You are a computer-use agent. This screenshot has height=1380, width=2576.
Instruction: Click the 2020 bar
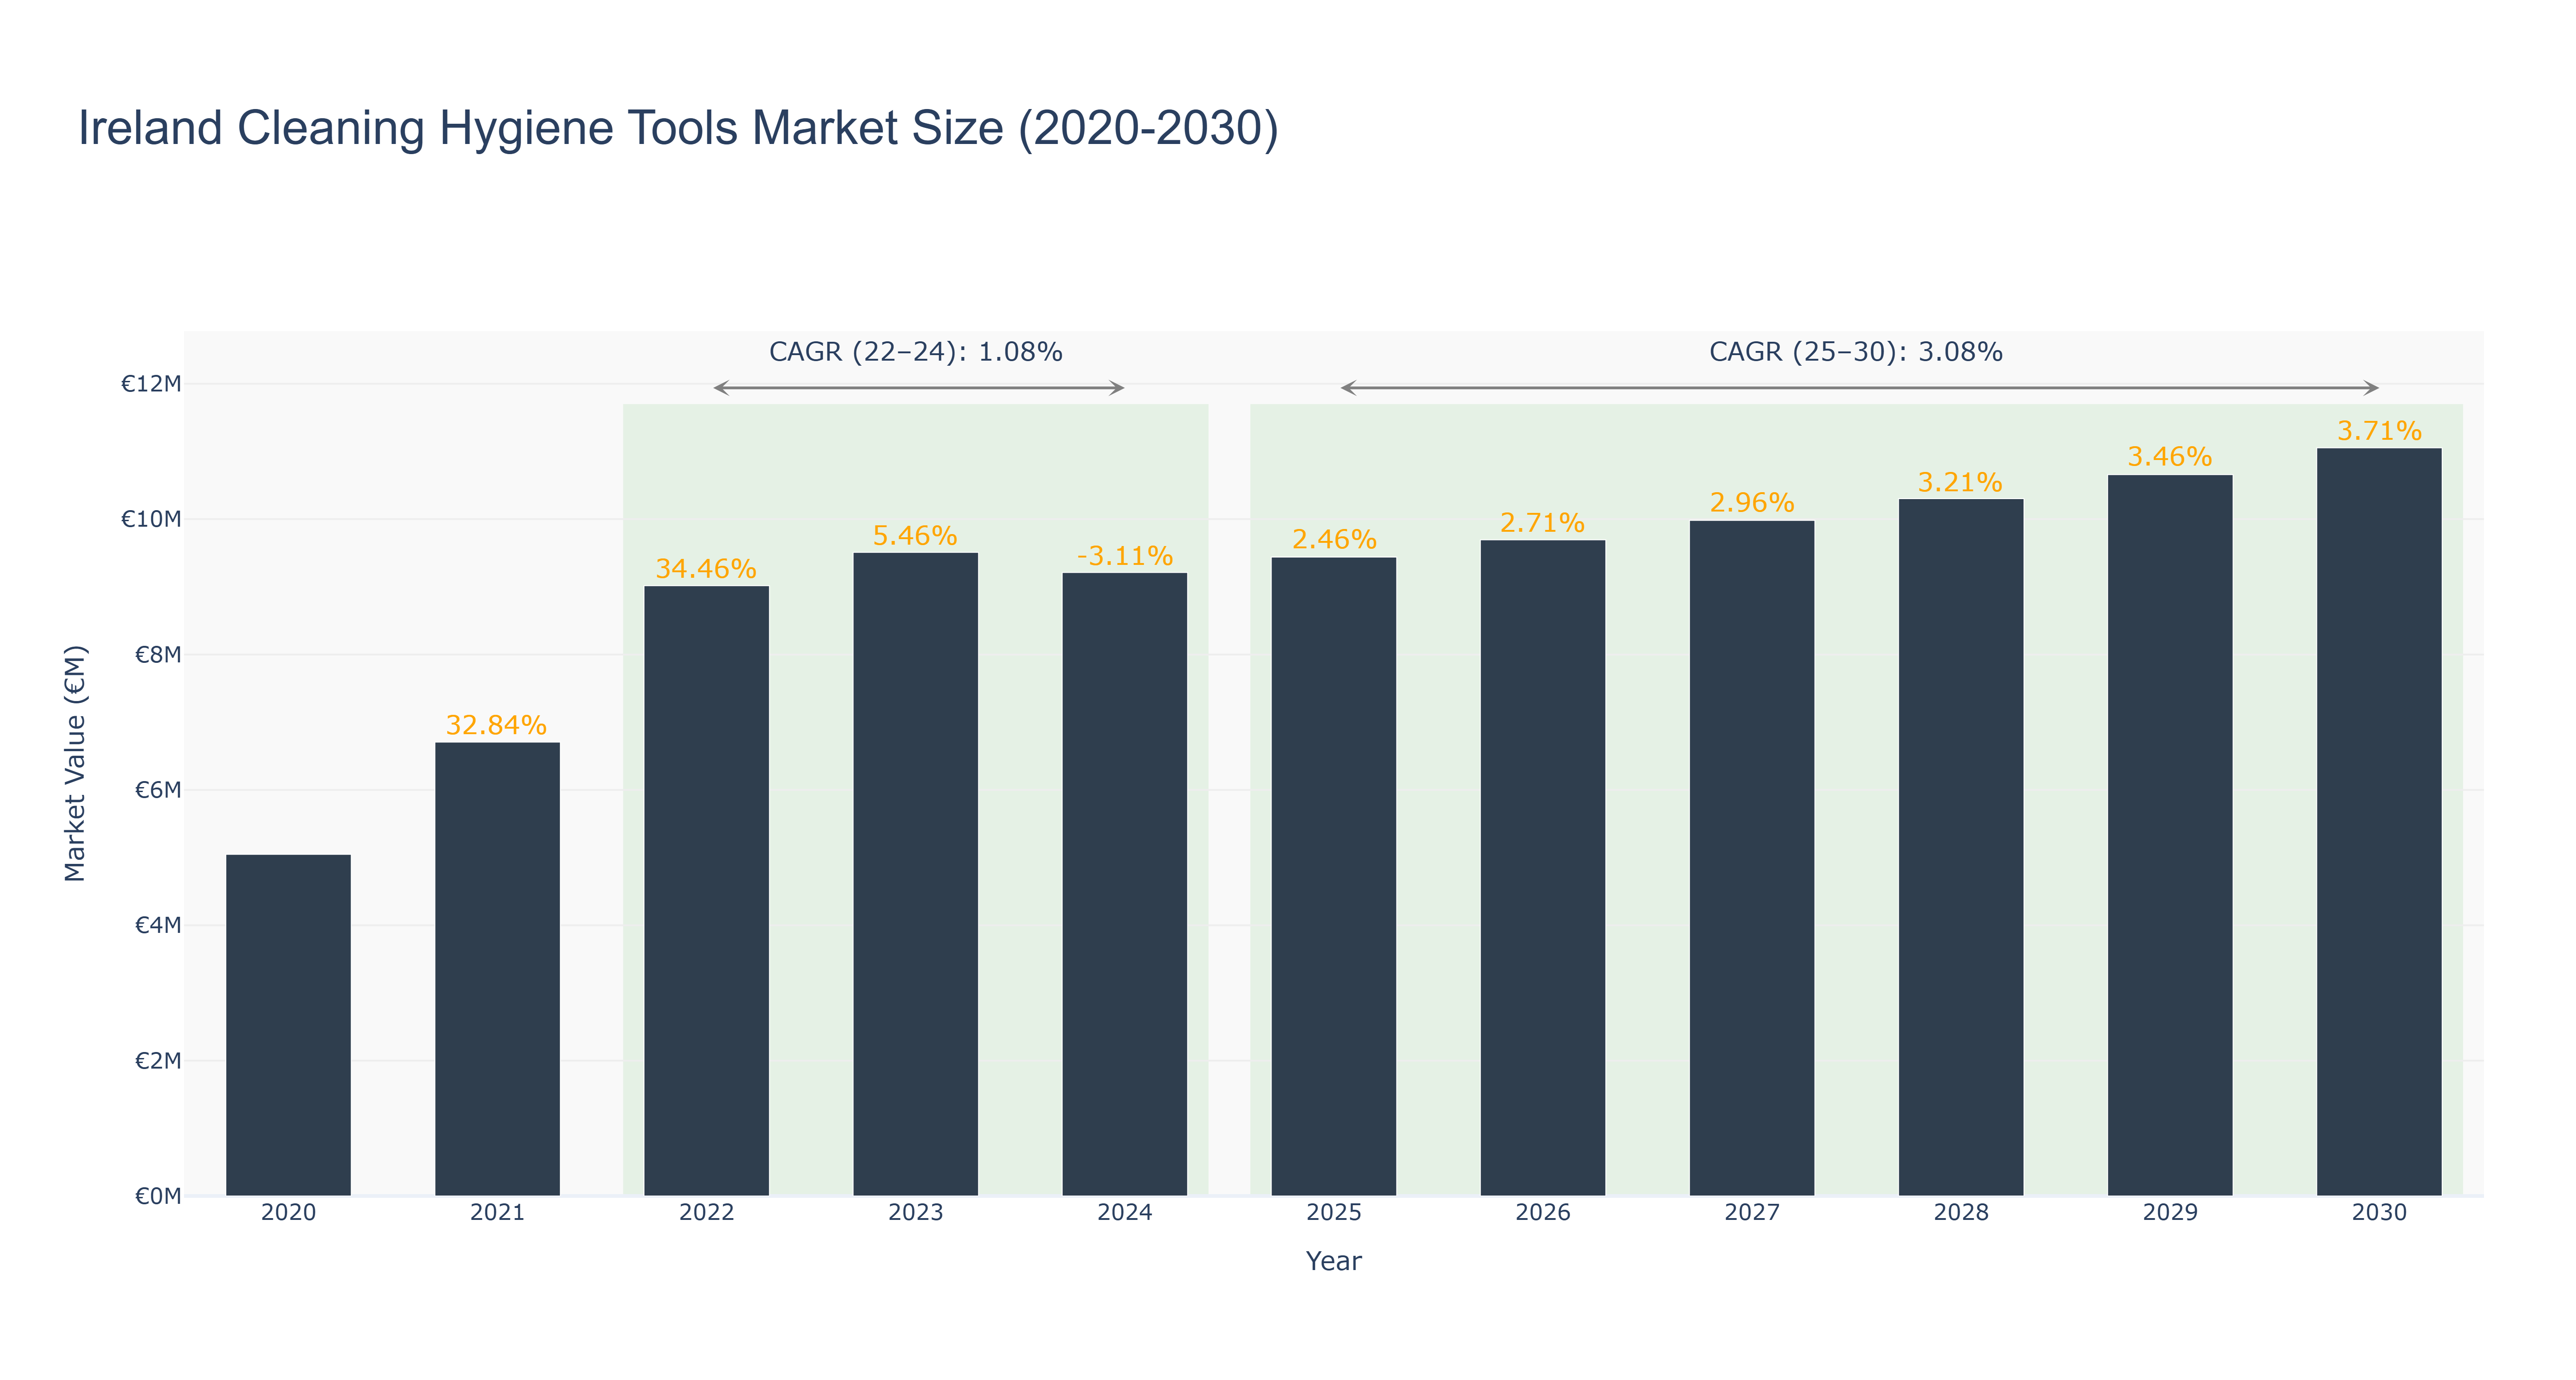click(288, 1025)
